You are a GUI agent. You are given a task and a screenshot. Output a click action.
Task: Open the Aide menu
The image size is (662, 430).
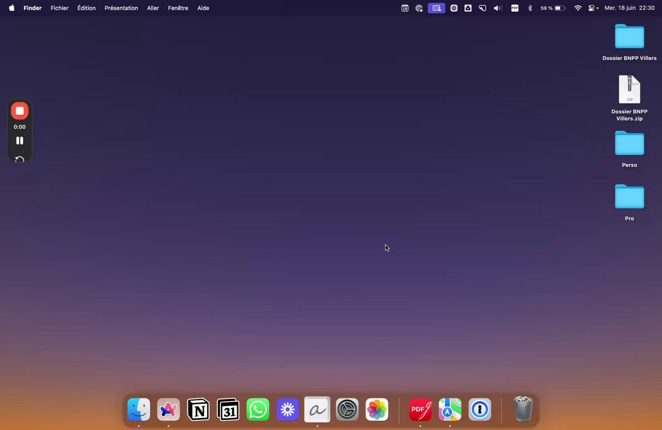pyautogui.click(x=203, y=8)
